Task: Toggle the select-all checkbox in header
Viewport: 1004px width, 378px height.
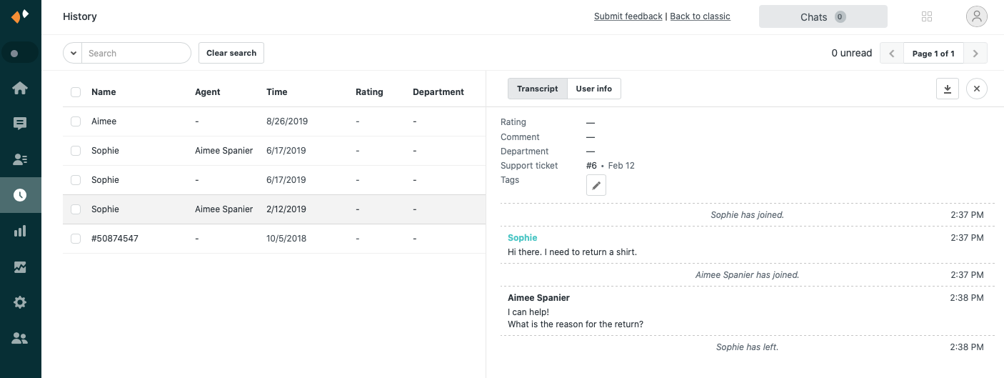Action: [x=76, y=91]
